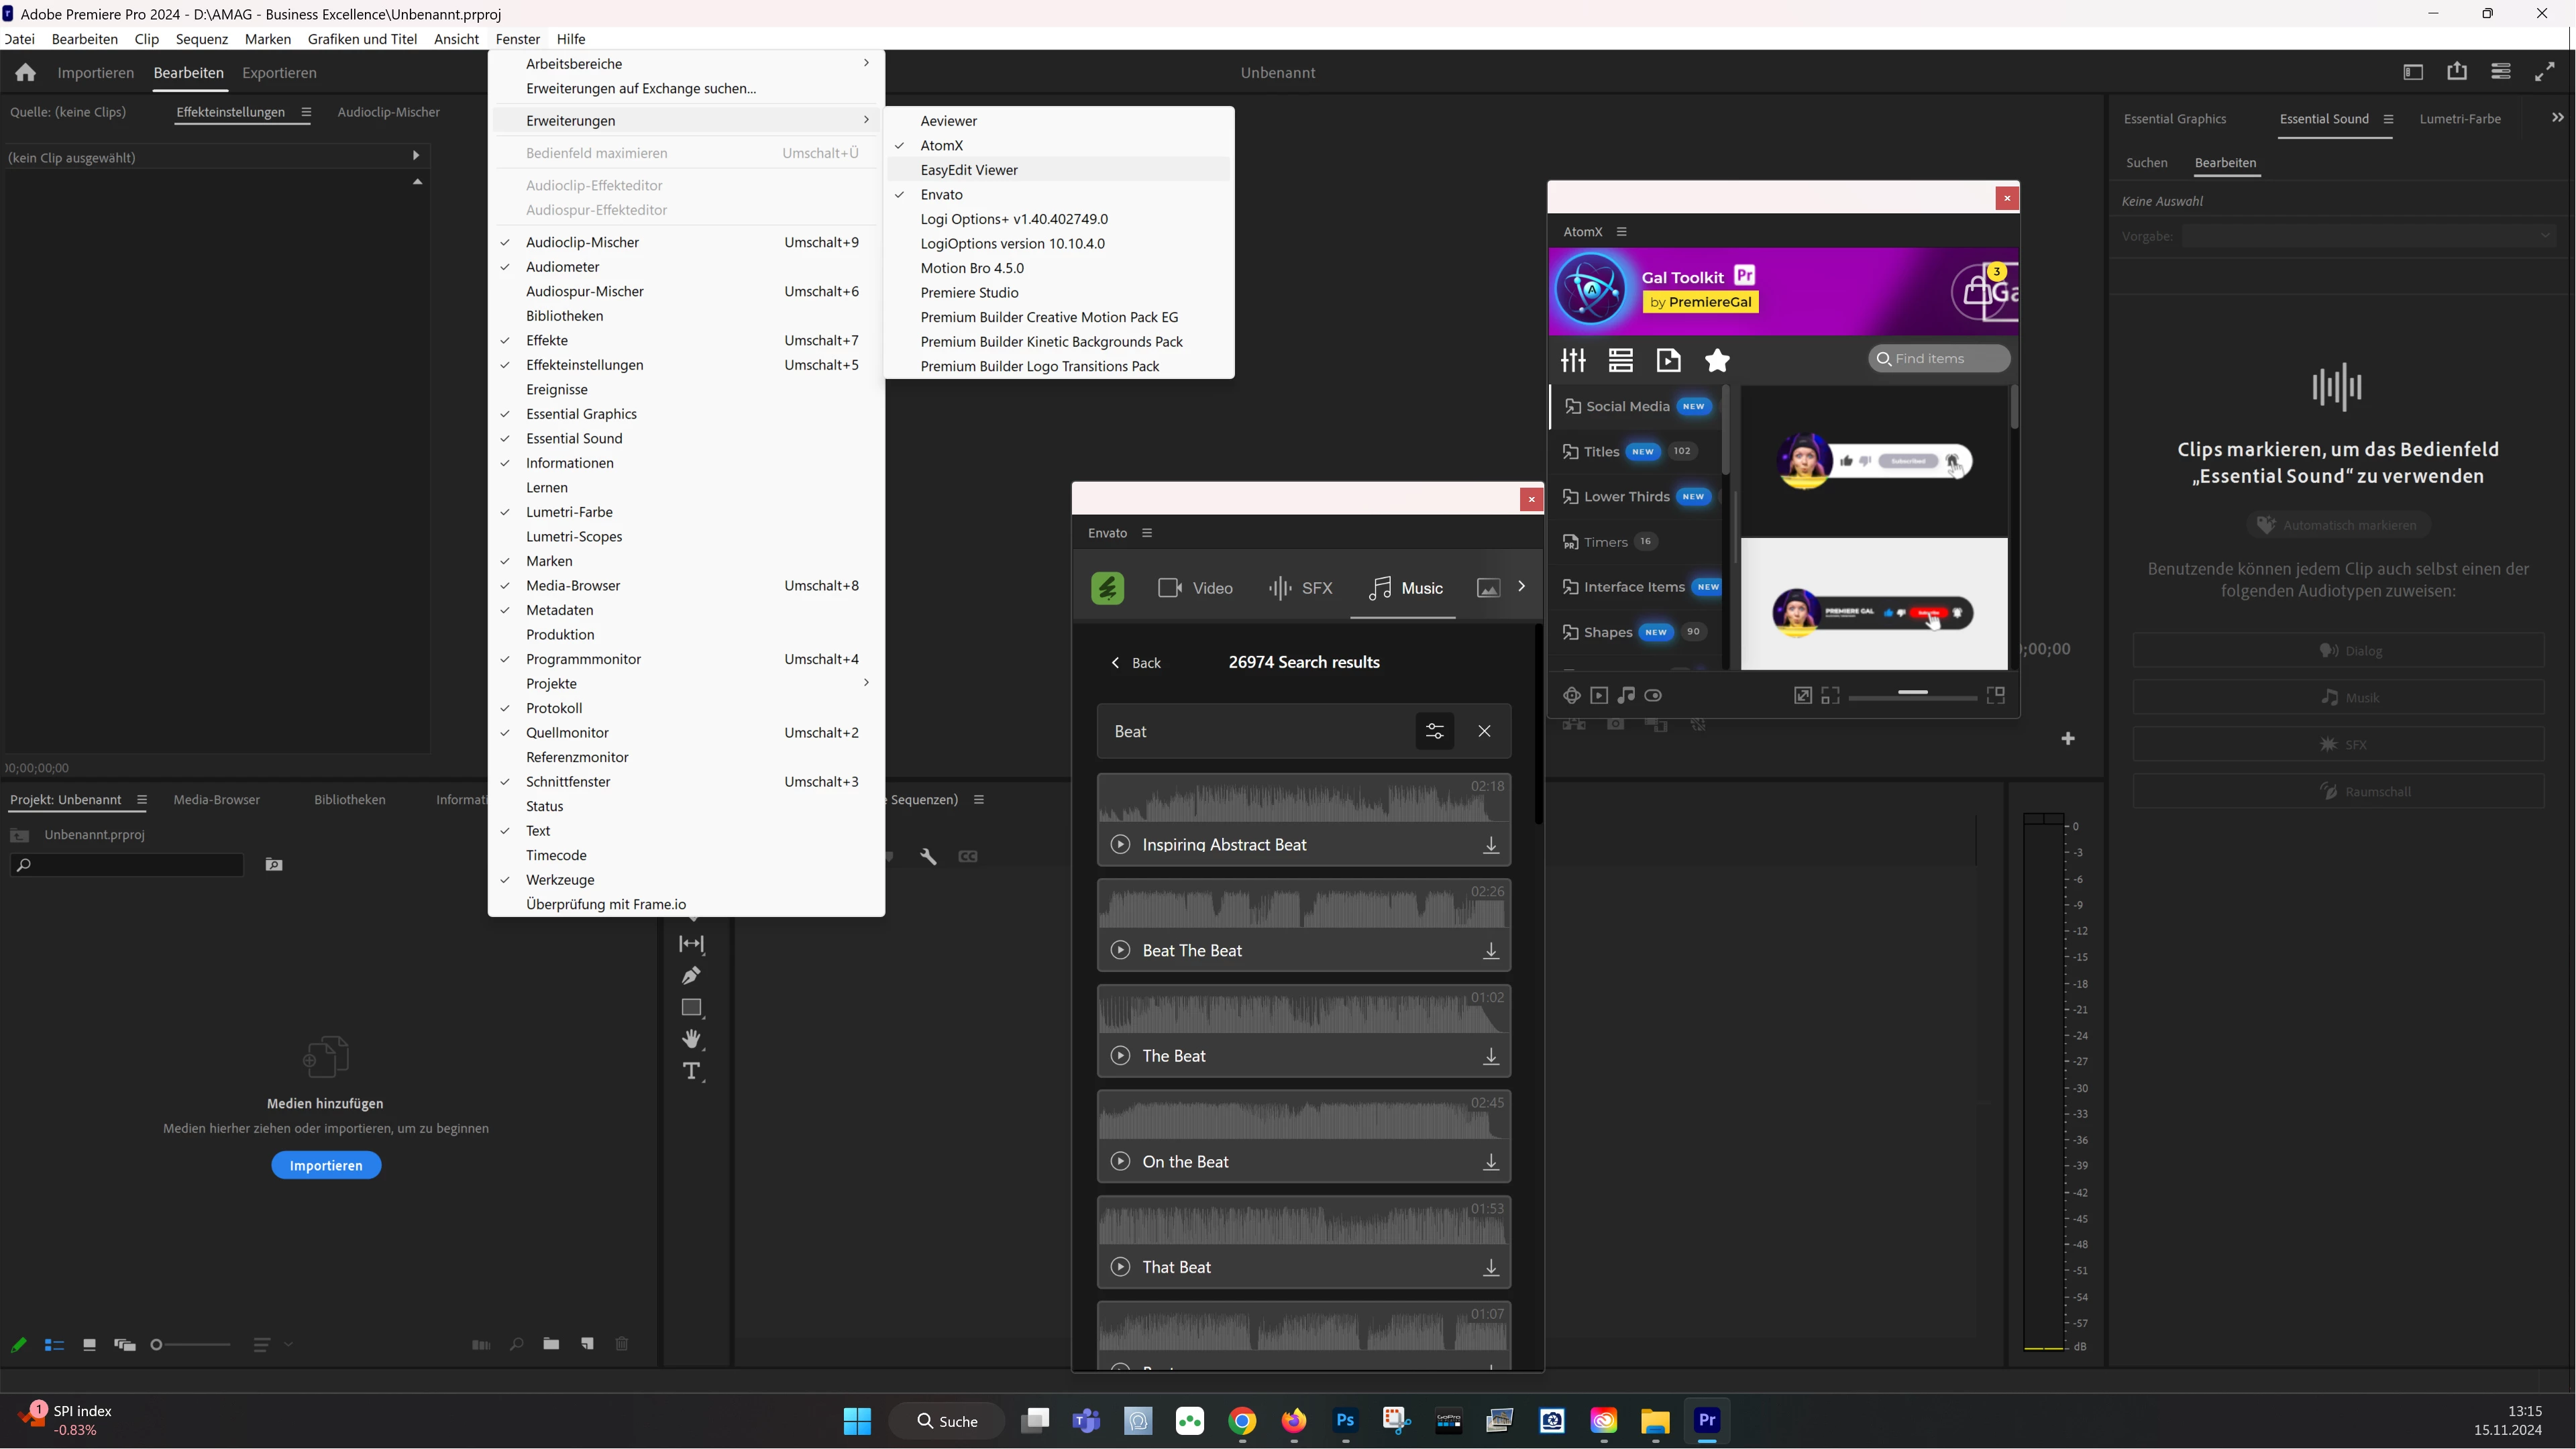2576x1449 pixels.
Task: Play preview of Inspiring Abstract Beat
Action: [1120, 845]
